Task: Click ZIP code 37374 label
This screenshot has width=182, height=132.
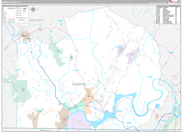Action: [x=76, y=70]
